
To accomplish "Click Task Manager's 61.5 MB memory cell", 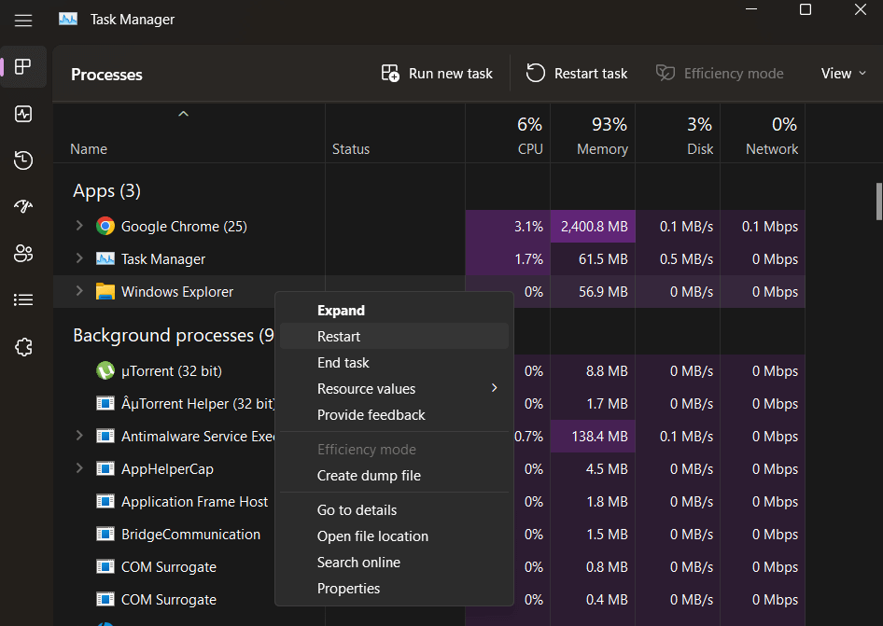I will coord(593,259).
